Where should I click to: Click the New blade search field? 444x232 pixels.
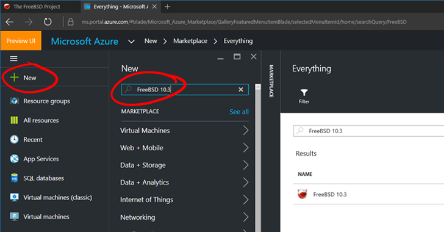(185, 90)
